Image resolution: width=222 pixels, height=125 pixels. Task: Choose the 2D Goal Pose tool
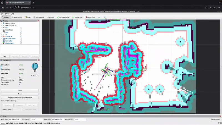78,17
